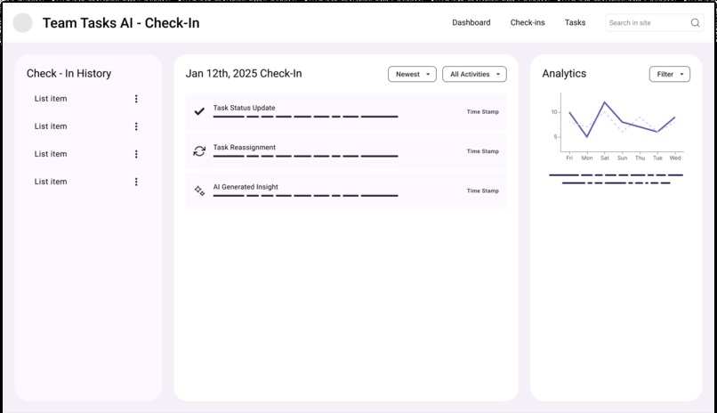Select the fourth List item in history

click(x=87, y=182)
